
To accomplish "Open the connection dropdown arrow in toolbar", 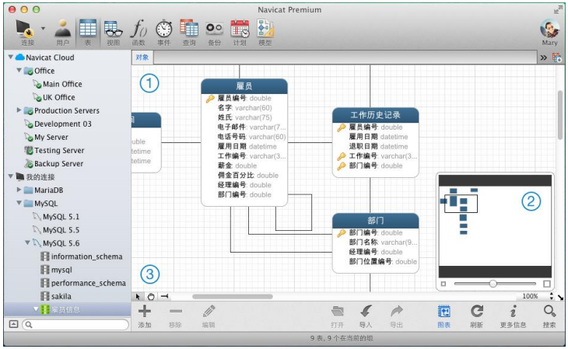I will 43,28.
